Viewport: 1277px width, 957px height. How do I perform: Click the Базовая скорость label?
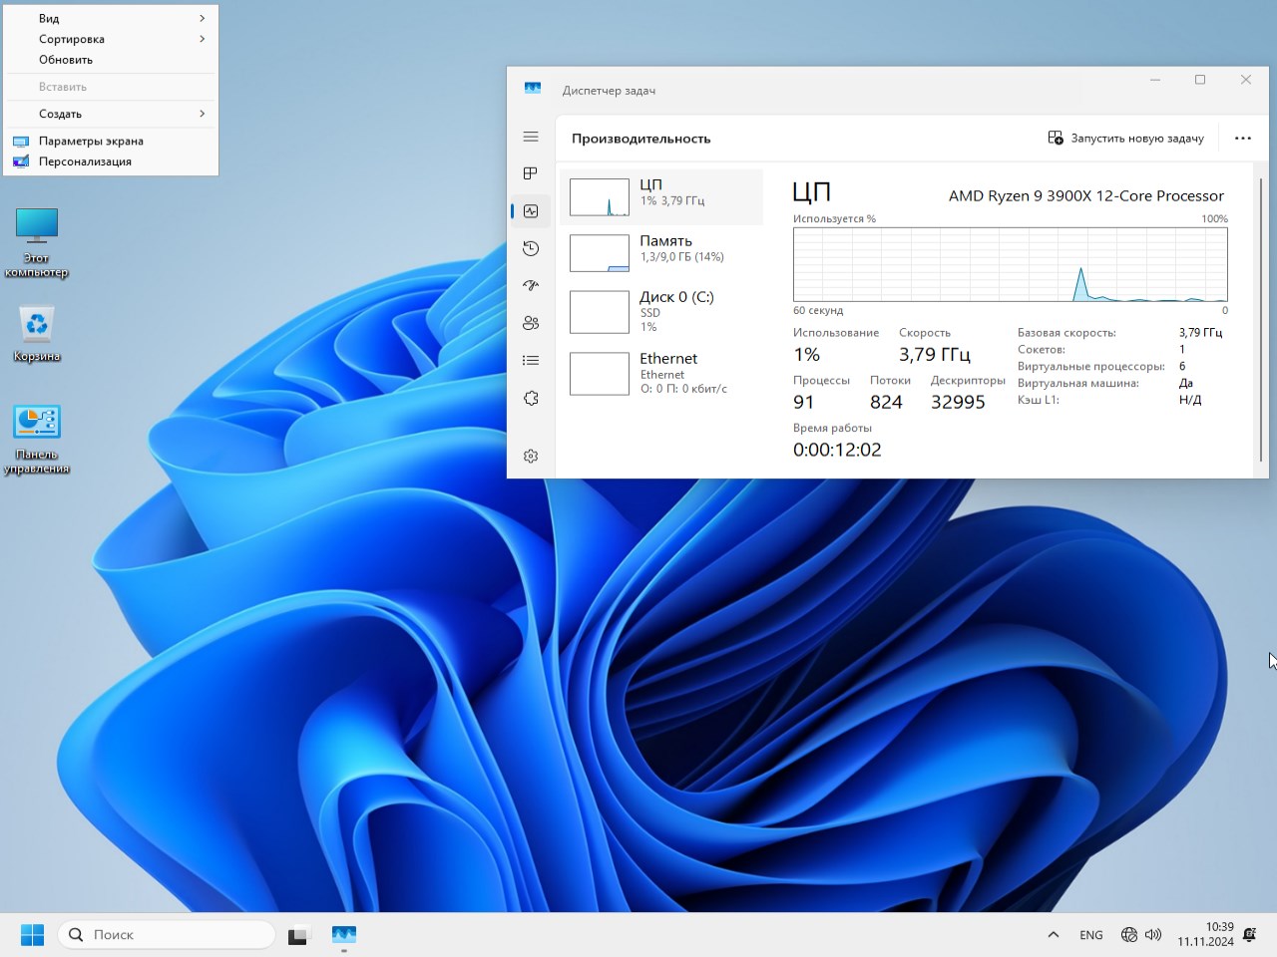(x=1066, y=332)
